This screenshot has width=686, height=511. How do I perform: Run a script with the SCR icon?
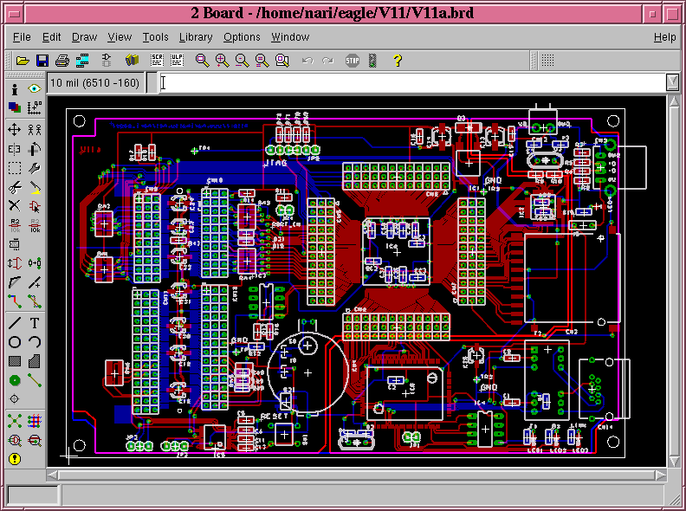[157, 61]
